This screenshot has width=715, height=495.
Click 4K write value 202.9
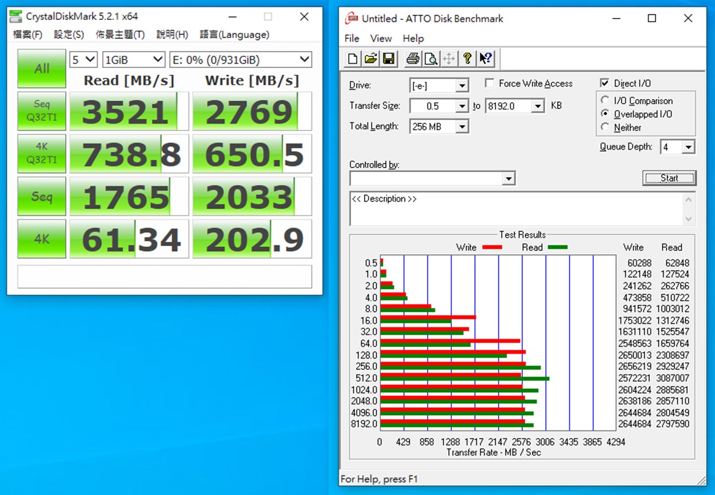pos(252,239)
